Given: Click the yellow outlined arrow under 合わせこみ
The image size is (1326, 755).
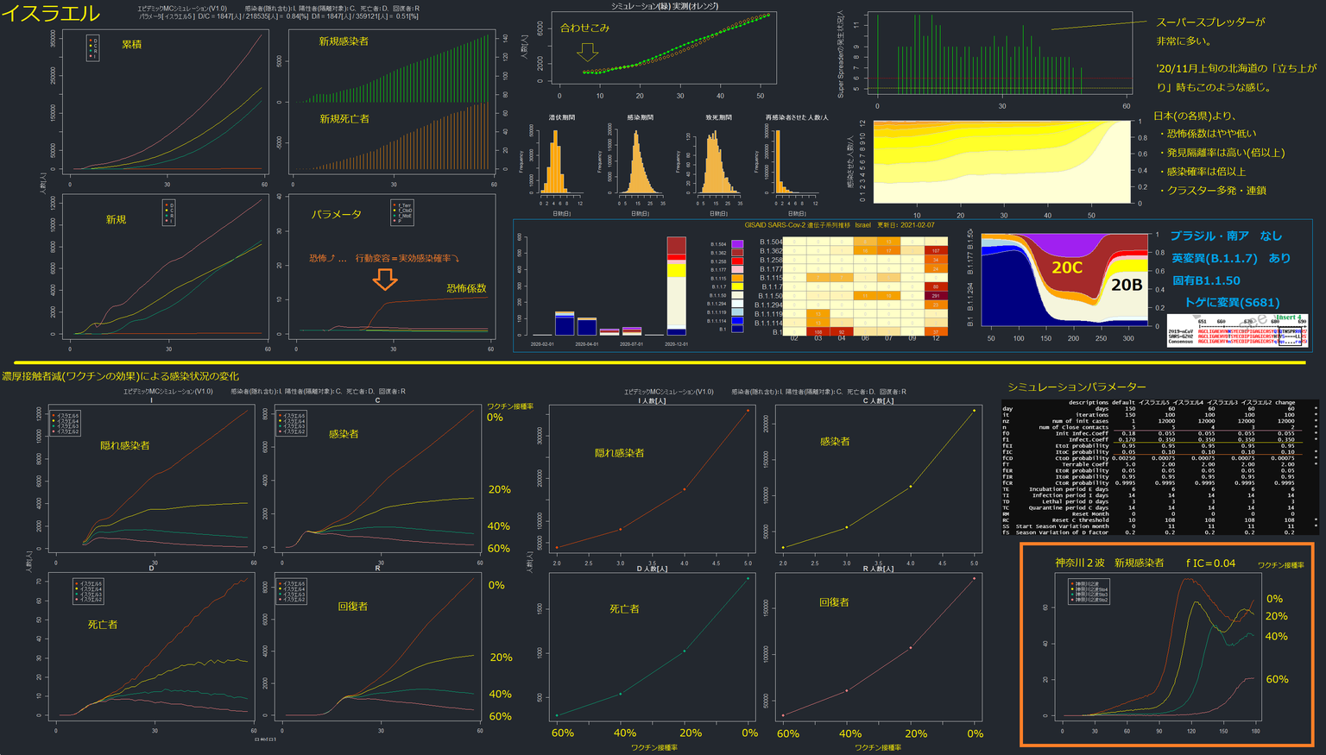Looking at the screenshot, I should [x=587, y=52].
